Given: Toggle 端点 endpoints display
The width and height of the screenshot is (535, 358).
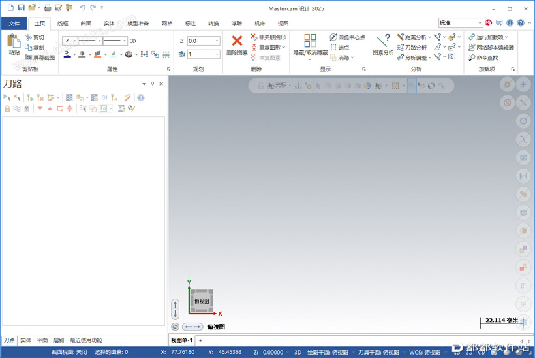Looking at the screenshot, I should (x=339, y=48).
